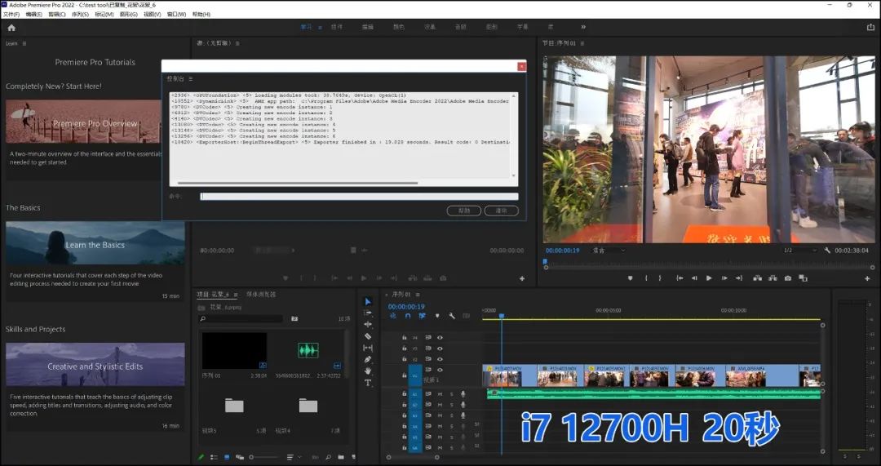Click the right button in console dialog
The image size is (881, 466).
[501, 211]
